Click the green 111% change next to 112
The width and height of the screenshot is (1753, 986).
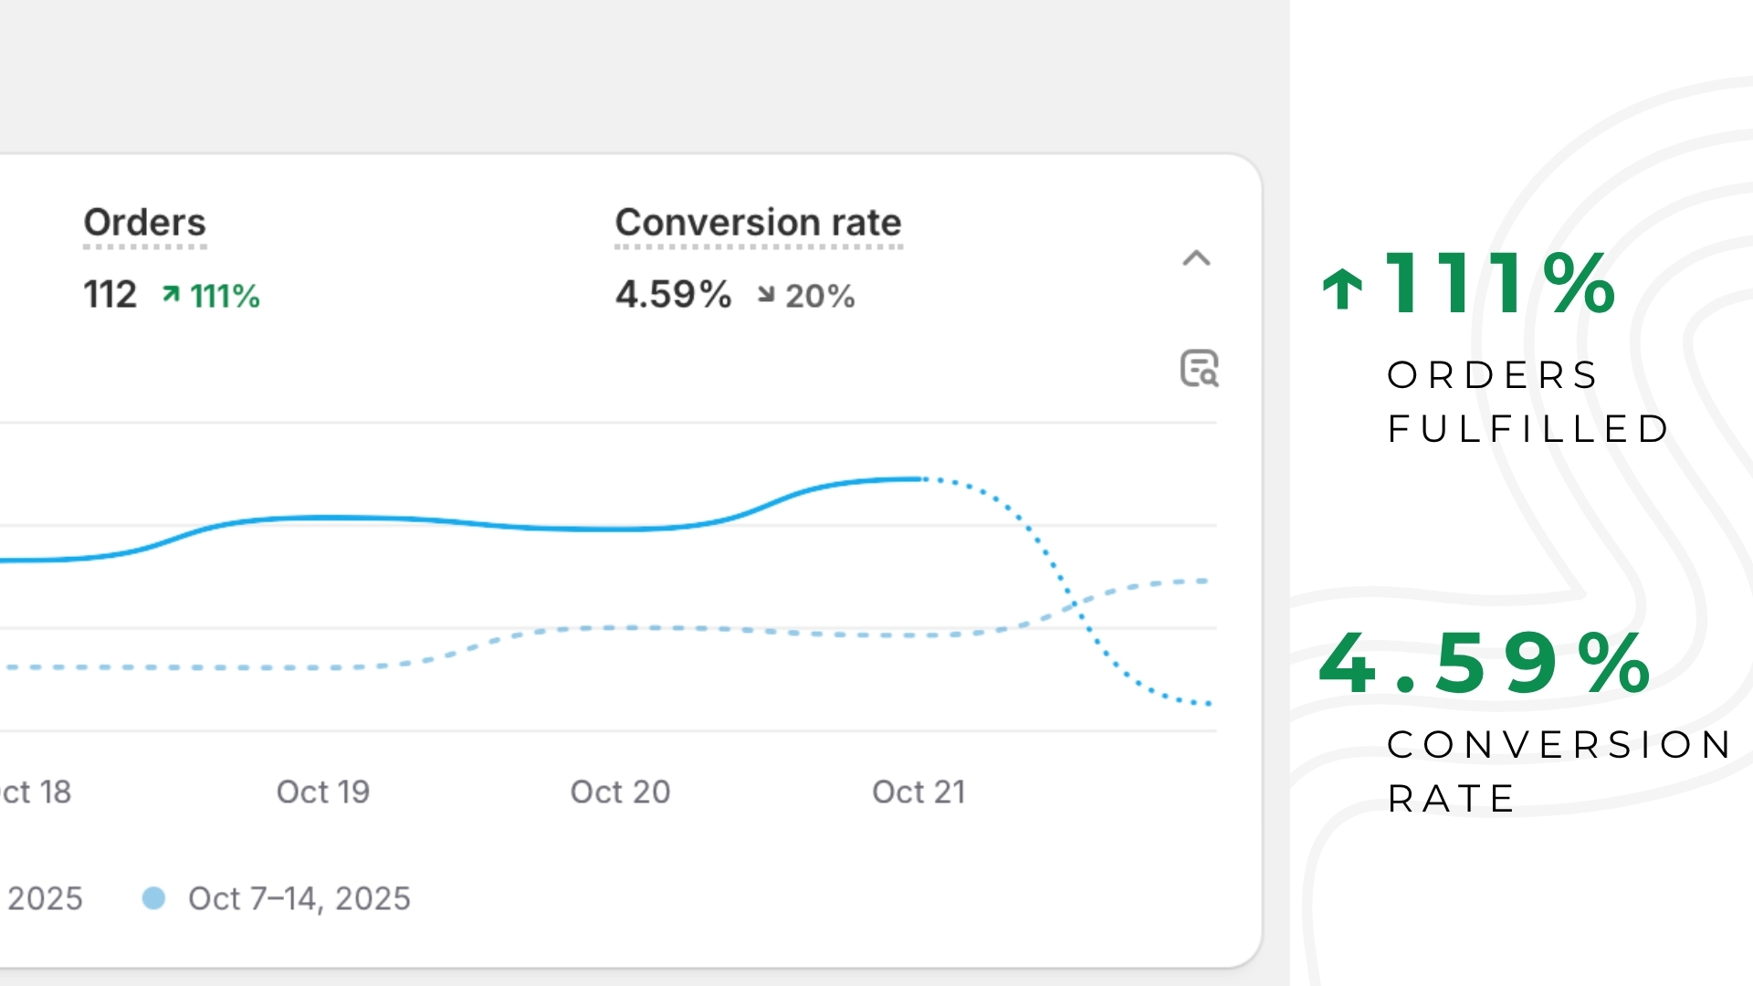tap(225, 296)
